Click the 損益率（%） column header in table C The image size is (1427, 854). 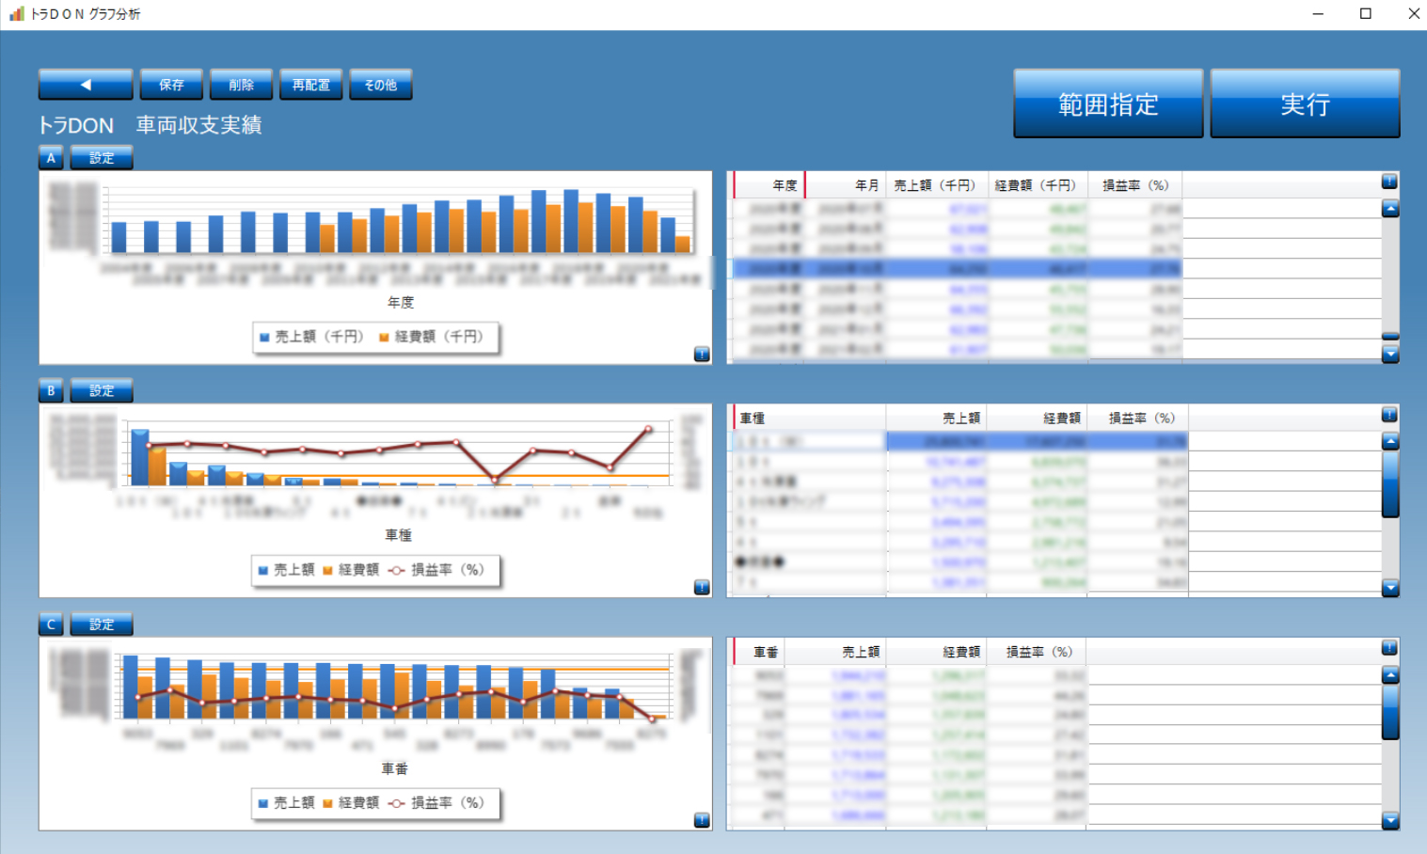pos(1037,652)
